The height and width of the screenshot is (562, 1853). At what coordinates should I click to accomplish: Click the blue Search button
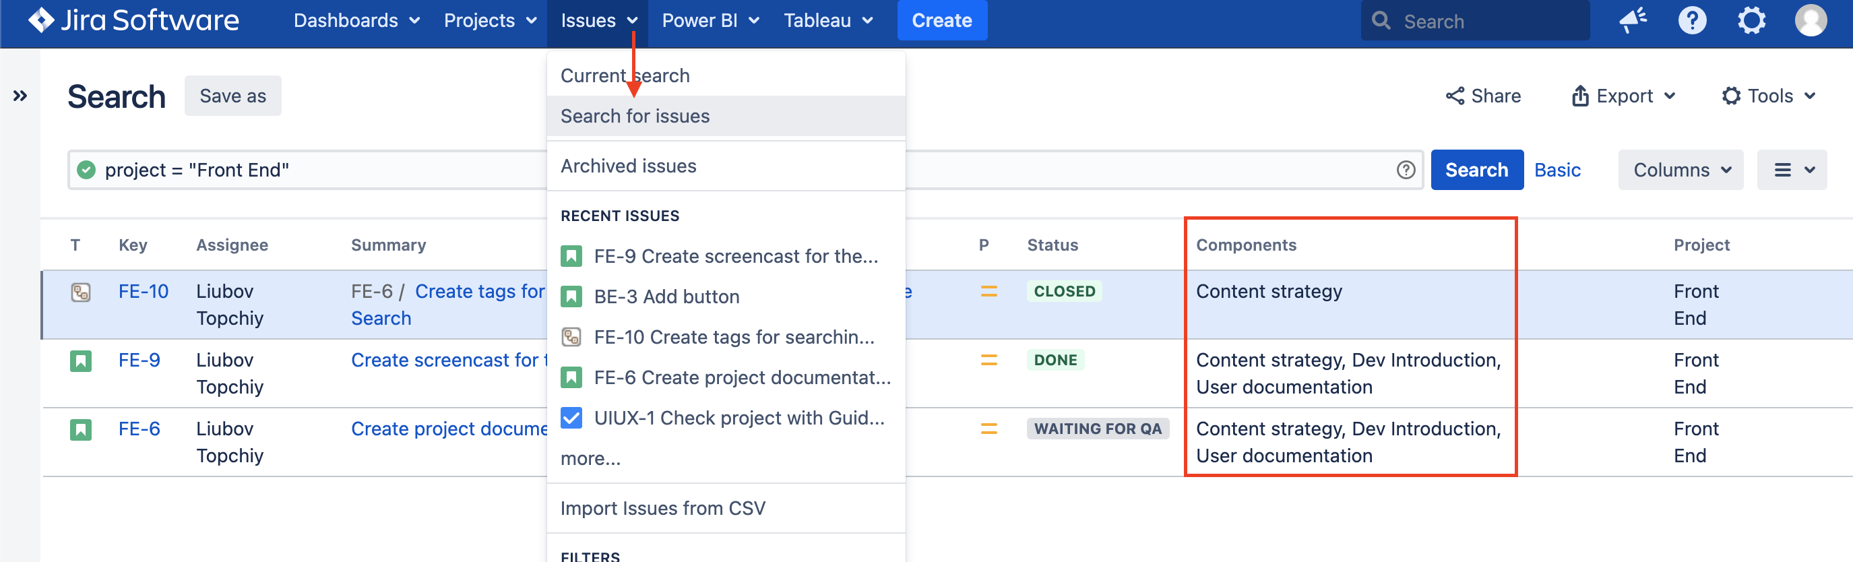point(1476,170)
